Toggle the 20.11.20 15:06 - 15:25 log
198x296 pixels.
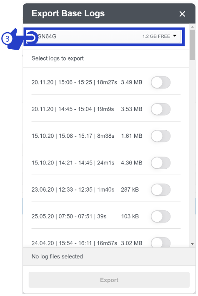tap(160, 82)
